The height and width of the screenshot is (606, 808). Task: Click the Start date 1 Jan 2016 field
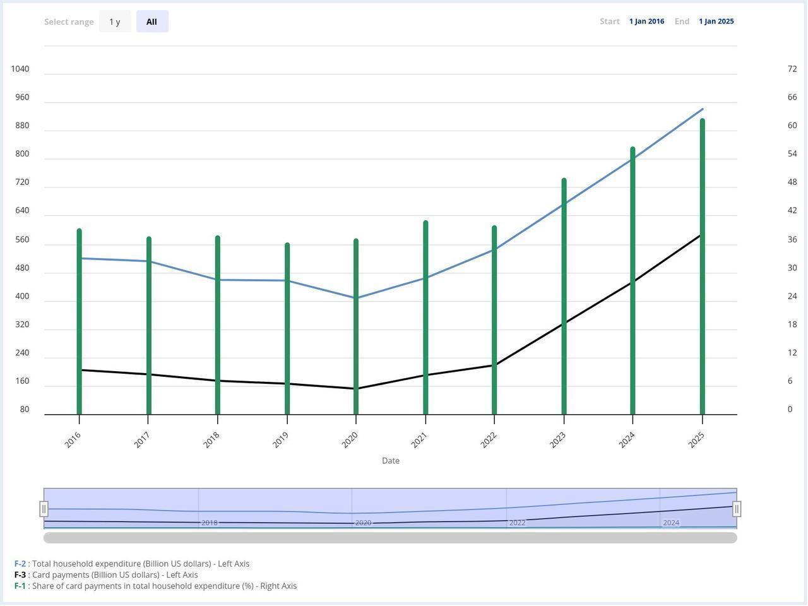646,21
